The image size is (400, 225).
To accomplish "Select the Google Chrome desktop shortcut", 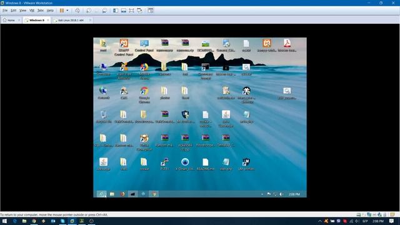I will (144, 95).
